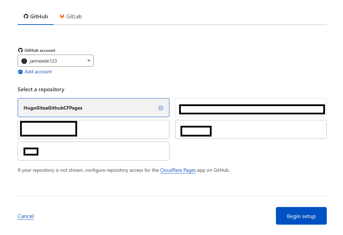This screenshot has height=235, width=343.
Task: Click the jamieede123 avatar image
Action: click(24, 61)
